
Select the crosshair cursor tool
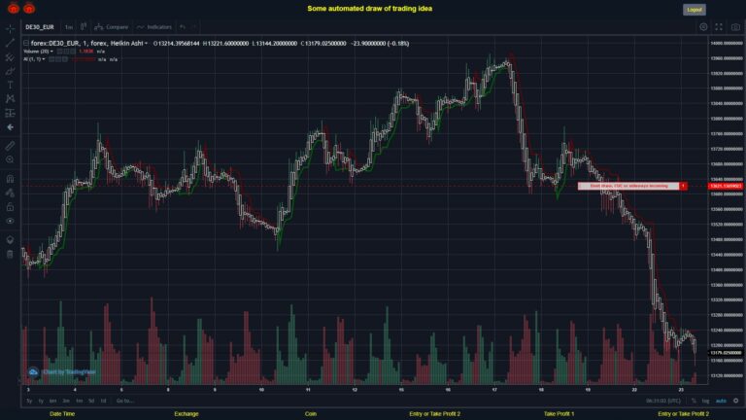click(10, 29)
